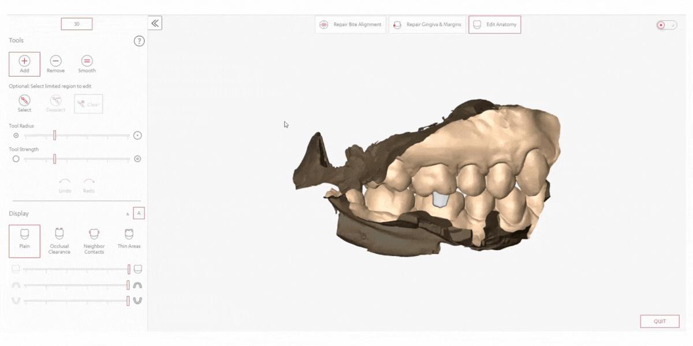Adjust the Tool Radius slider handle
The height and width of the screenshot is (346, 693).
tap(55, 136)
